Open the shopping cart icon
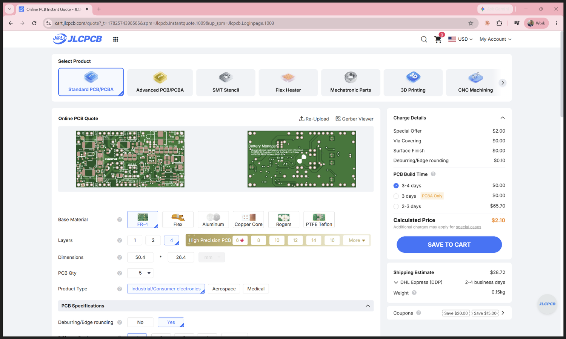Screen dimensions: 566x339 pos(438,39)
